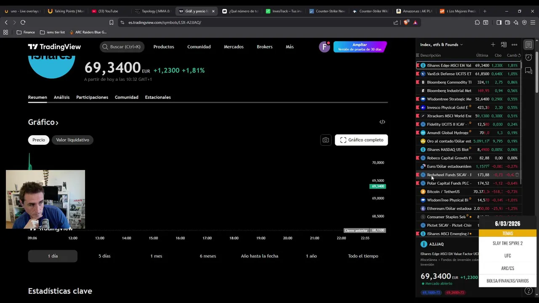Add symbol with the plus icon
Image resolution: width=539 pixels, height=303 pixels.
[x=493, y=45]
